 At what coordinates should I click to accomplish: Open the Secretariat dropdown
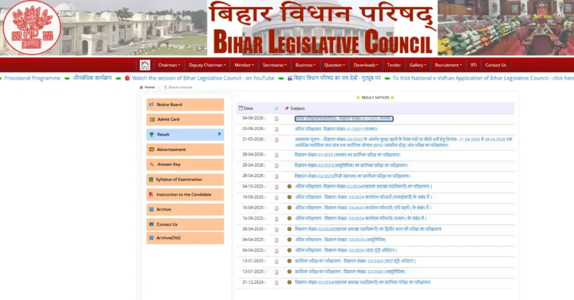[275, 65]
